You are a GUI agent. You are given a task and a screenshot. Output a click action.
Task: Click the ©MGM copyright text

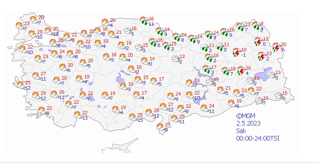tap(246, 116)
